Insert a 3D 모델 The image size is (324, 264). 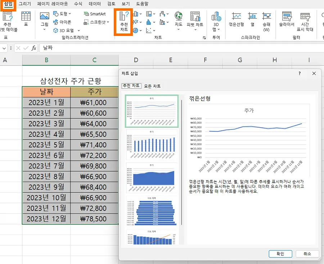(64, 30)
